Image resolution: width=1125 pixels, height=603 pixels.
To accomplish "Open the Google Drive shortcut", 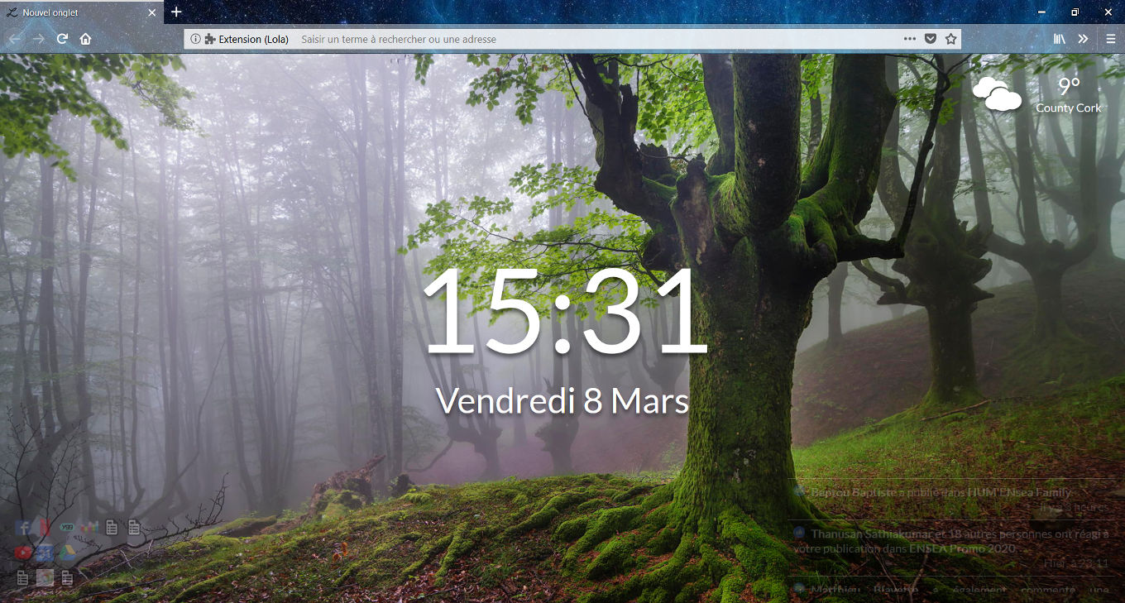I will click(x=67, y=553).
